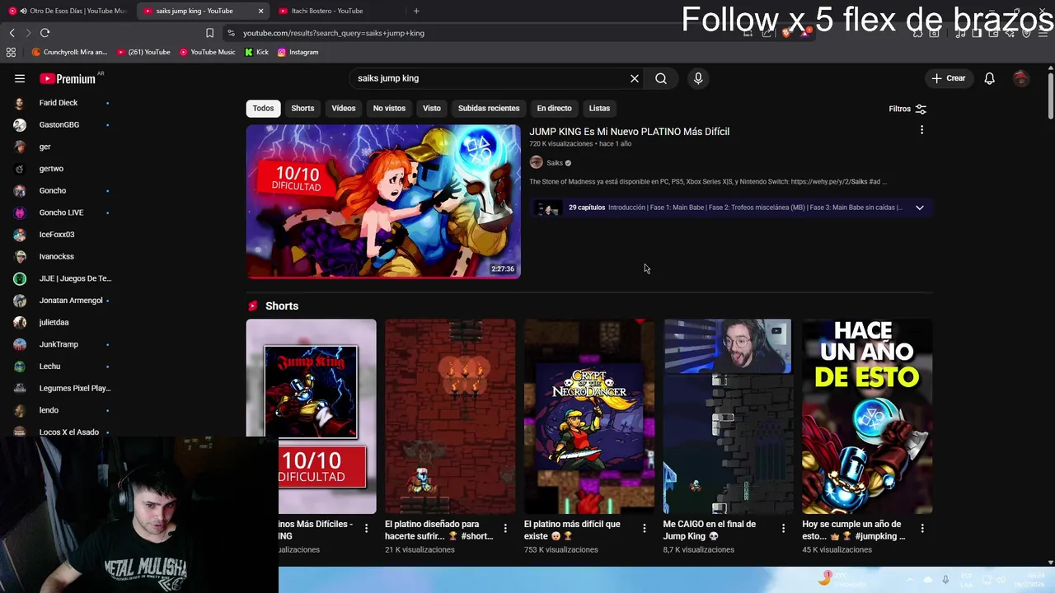Click the page scrollbar thumb

[x=1050, y=97]
